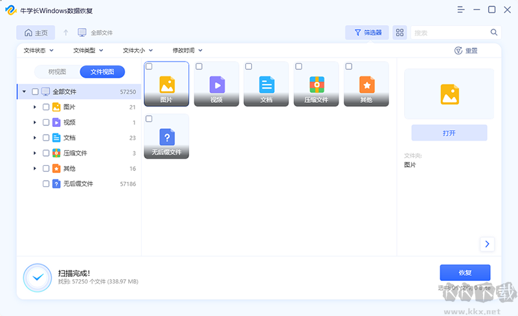Image resolution: width=518 pixels, height=316 pixels.
Task: Select the checkbox on the 视频 tile
Action: pyautogui.click(x=199, y=67)
